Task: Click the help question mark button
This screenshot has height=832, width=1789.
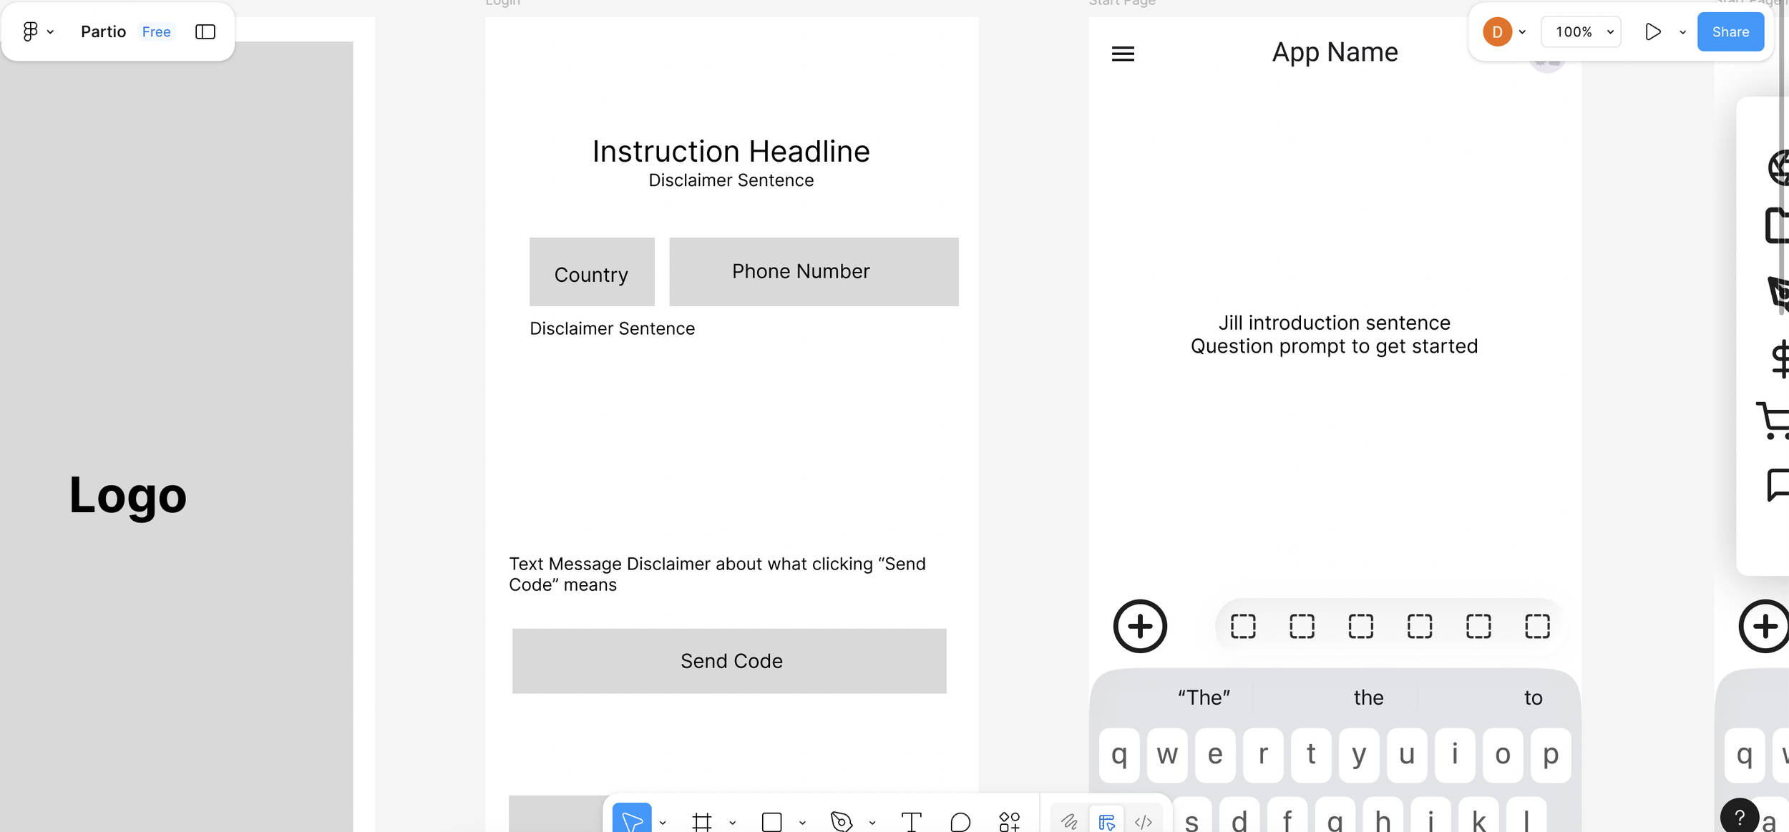Action: click(1740, 816)
